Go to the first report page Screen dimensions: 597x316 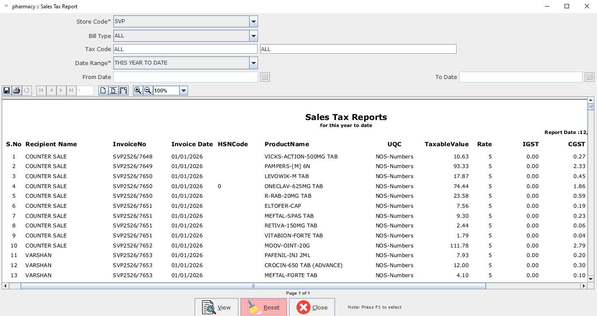42,91
